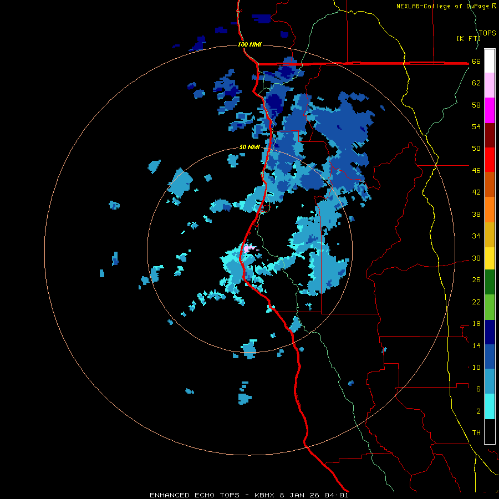Click the "NEXLAB-College of DuPage" credit text
Viewport: 499px width, 499px height.
coord(443,6)
